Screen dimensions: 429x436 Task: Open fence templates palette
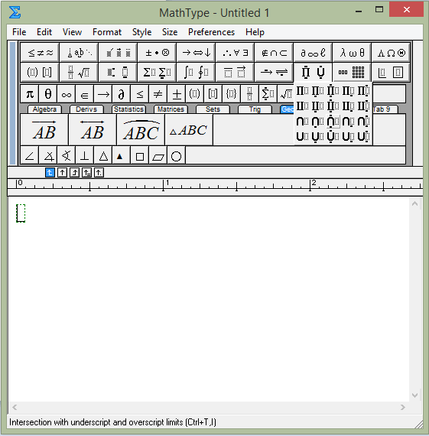pos(40,73)
